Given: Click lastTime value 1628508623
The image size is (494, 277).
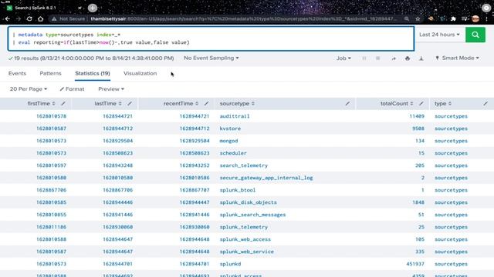Looking at the screenshot, I should 117,153.
